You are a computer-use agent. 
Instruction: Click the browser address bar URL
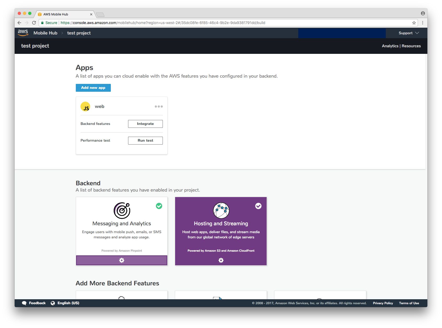point(163,23)
